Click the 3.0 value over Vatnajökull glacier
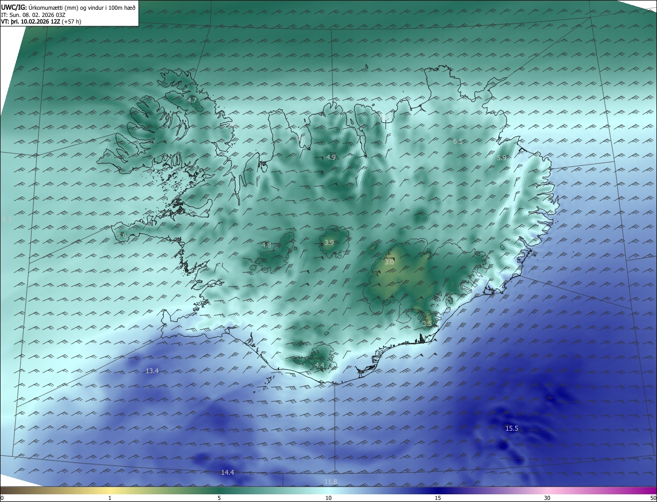This screenshot has width=657, height=502. (x=389, y=262)
